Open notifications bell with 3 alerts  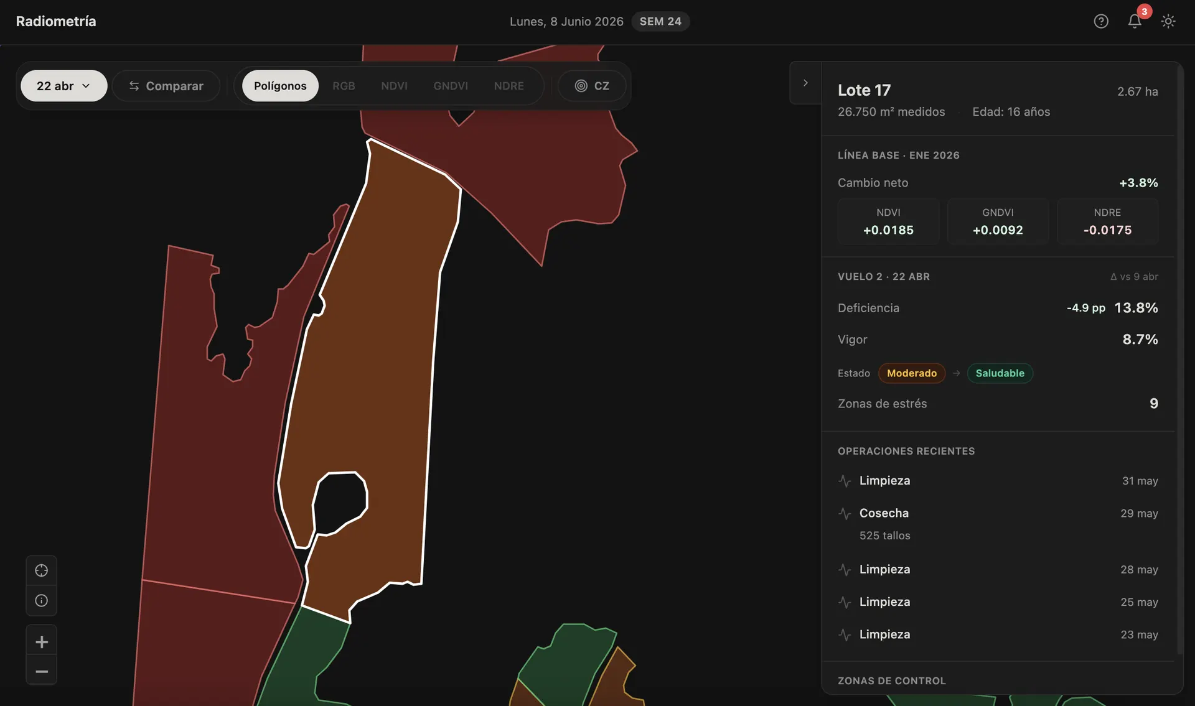pyautogui.click(x=1135, y=21)
